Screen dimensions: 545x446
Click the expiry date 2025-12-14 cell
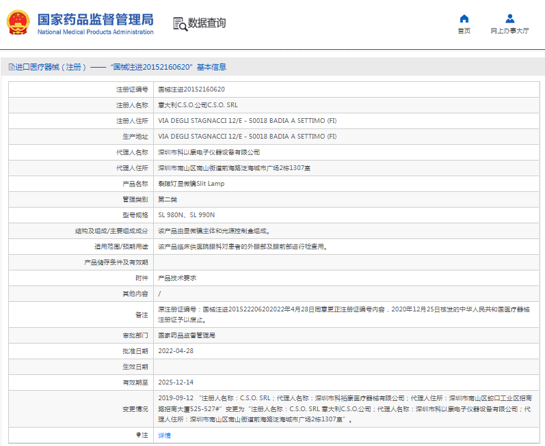point(176,382)
